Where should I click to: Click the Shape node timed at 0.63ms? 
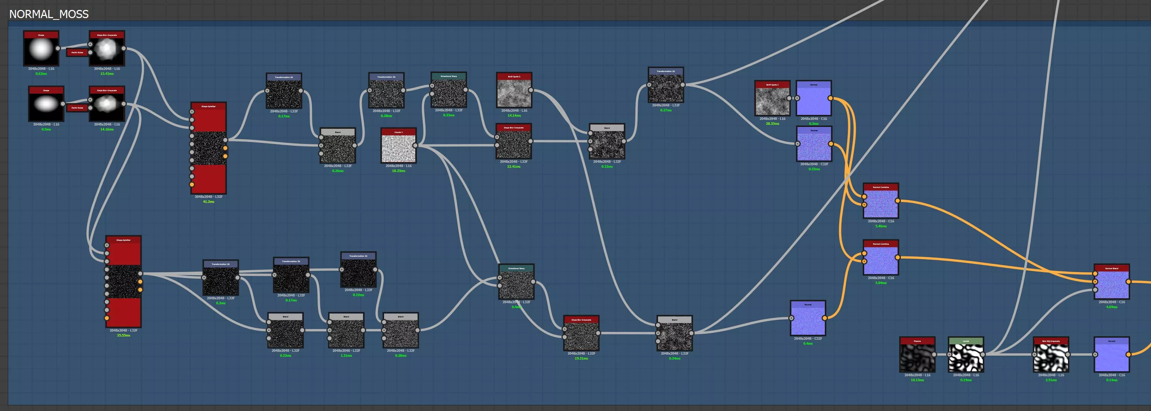[41, 50]
